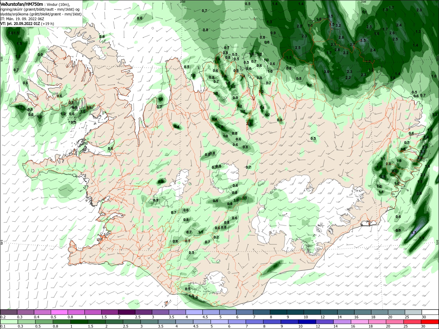Pick the pale gray 25–30 swatch, top legend row

coord(413,312)
